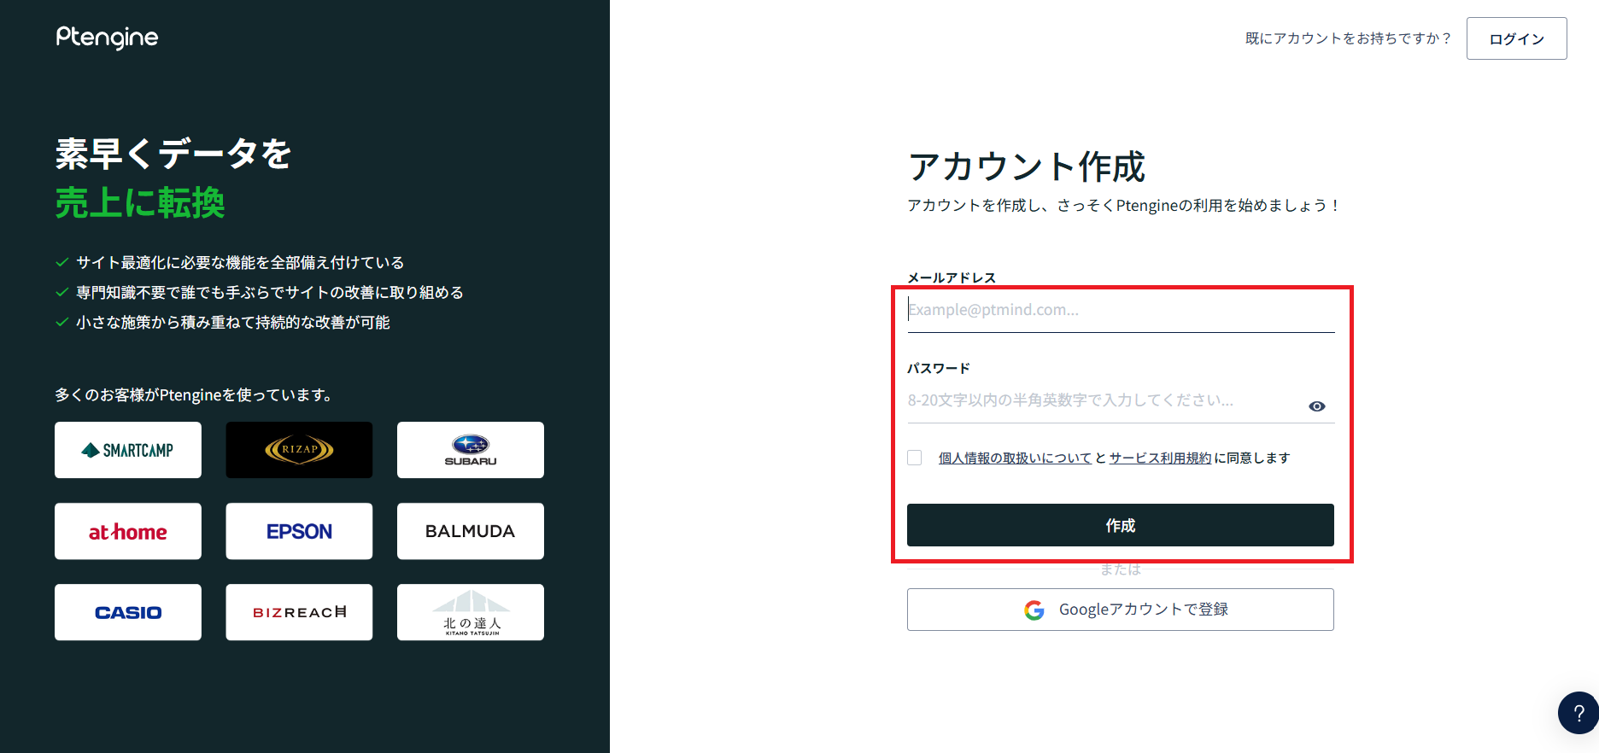Viewport: 1599px width, 753px height.
Task: Click 既にアカウントをお持ちですか？ text
Action: click(x=1348, y=38)
